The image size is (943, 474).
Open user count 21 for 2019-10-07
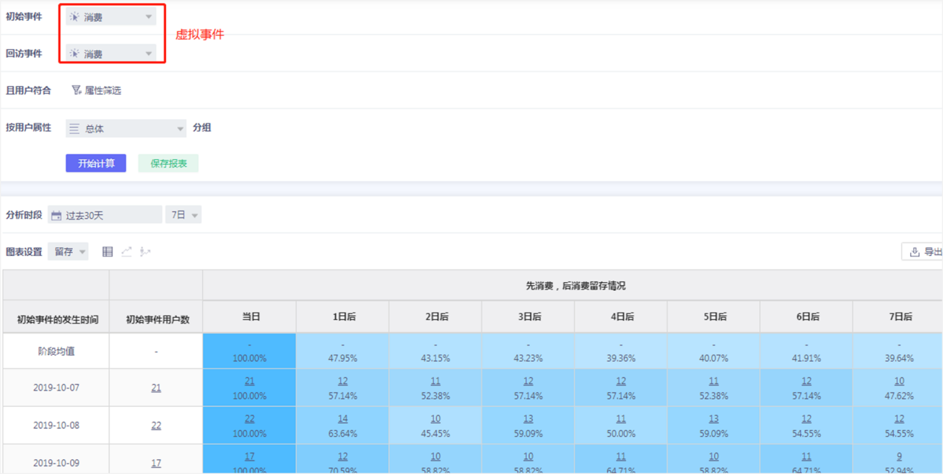[x=156, y=388]
